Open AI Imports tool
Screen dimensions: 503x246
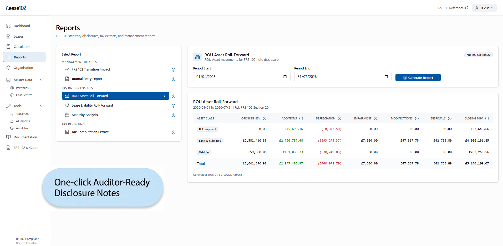tap(23, 121)
